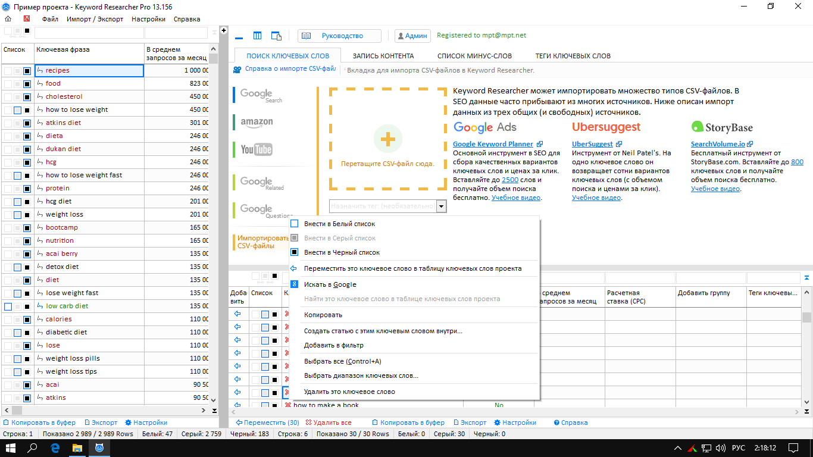Screen dimensions: 813x457
Task: Click keyword phrase filter field above left table
Action: [x=89, y=33]
